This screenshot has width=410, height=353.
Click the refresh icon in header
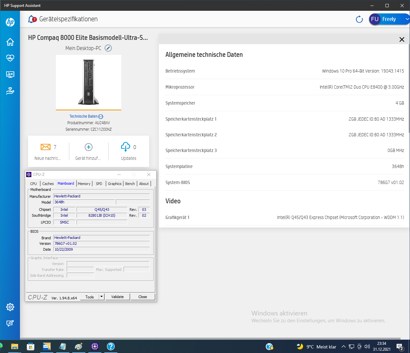coord(359,19)
